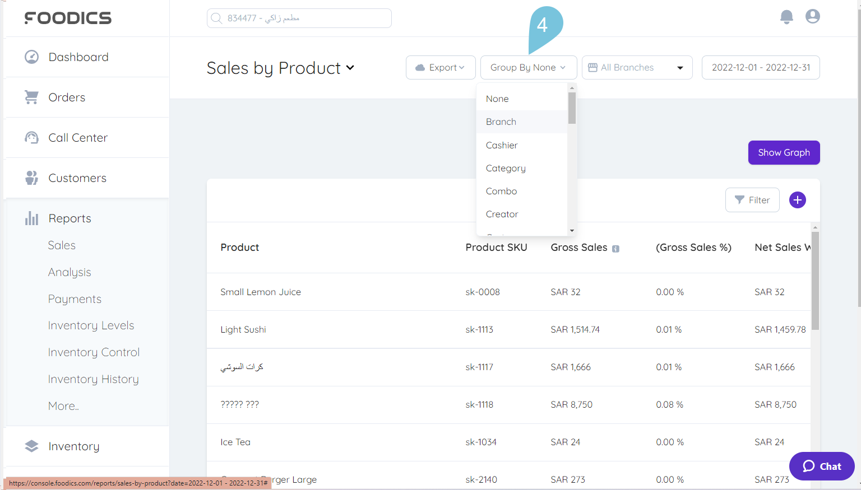Open the Dashboard from the sidebar
The width and height of the screenshot is (861, 490).
[78, 57]
